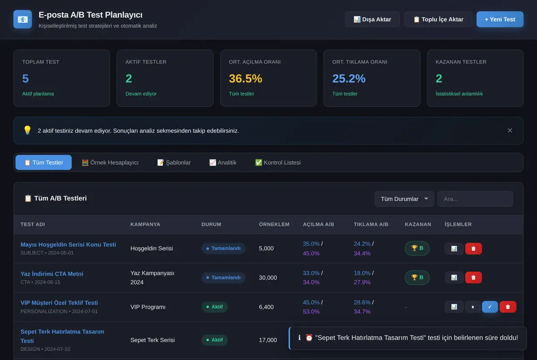Click the Toplam Test stat card
This screenshot has height=360, width=537.
click(x=62, y=78)
